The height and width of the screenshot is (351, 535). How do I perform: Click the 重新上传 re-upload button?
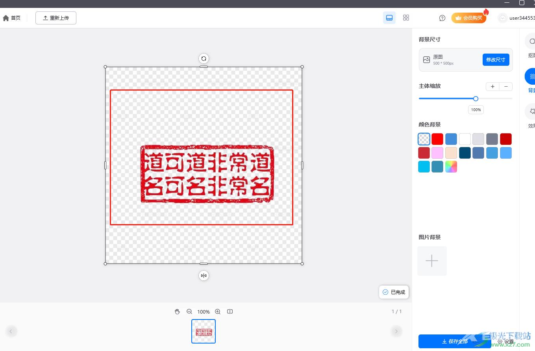[56, 18]
